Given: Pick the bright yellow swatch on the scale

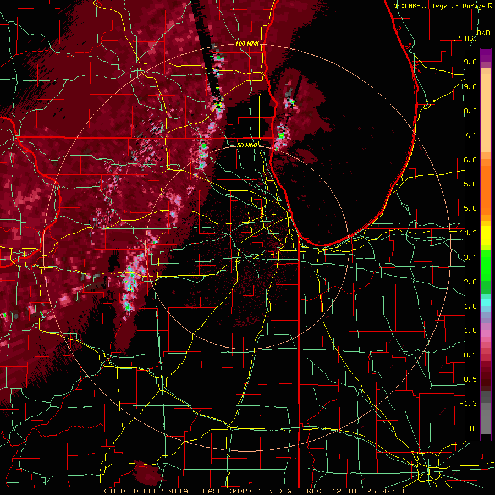Looking at the screenshot, I should 486,235.
